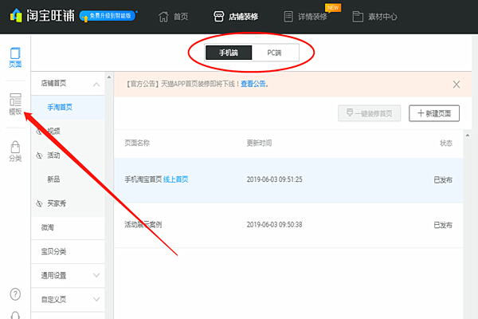The image size is (478, 319).
Task: Open the 分类 (Categories) lock icon
Action: pos(15,150)
